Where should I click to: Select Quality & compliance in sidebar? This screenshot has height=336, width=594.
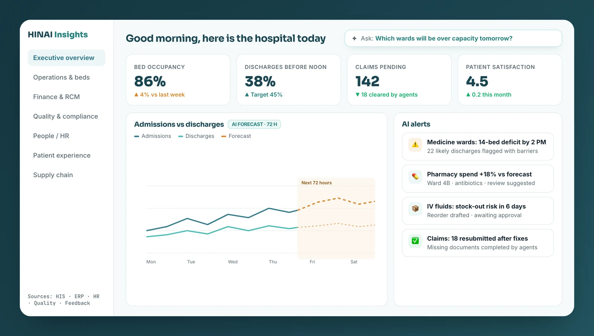click(66, 116)
